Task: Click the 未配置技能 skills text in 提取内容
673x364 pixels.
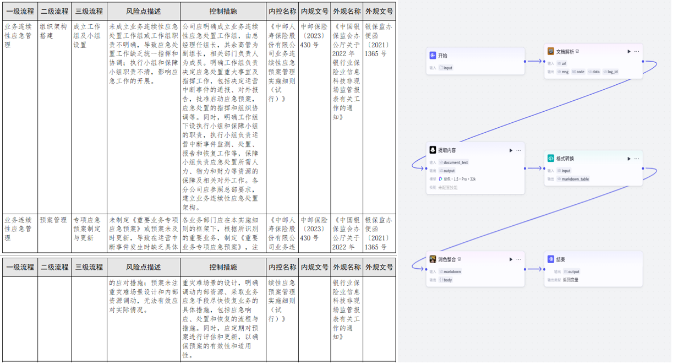Action: (448, 187)
